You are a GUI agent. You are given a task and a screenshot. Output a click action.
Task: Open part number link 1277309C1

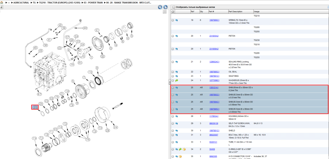tap(214, 80)
